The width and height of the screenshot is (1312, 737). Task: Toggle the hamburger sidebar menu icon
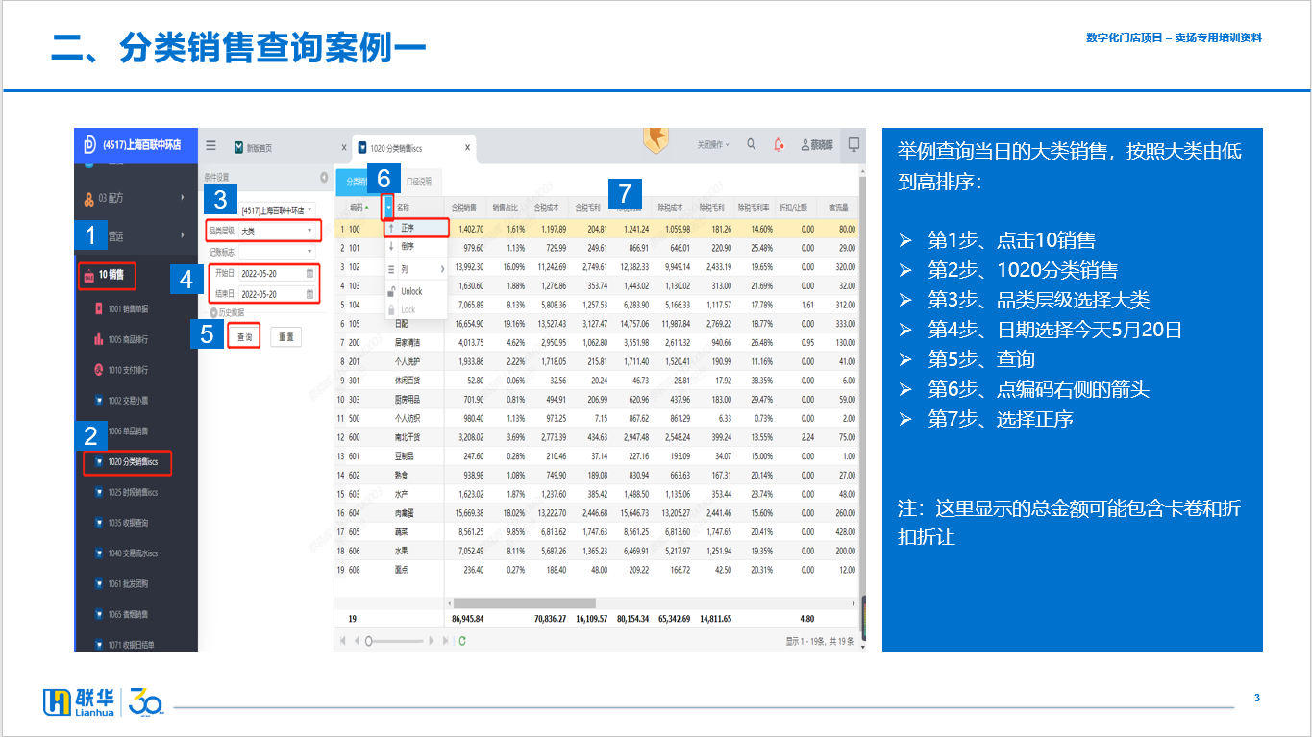[210, 146]
